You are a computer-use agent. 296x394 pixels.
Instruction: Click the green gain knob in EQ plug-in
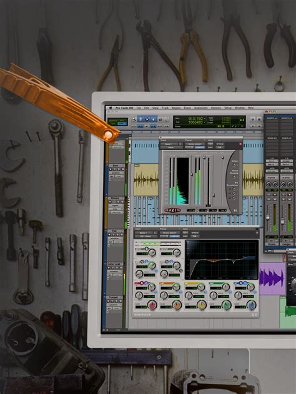click(226, 305)
